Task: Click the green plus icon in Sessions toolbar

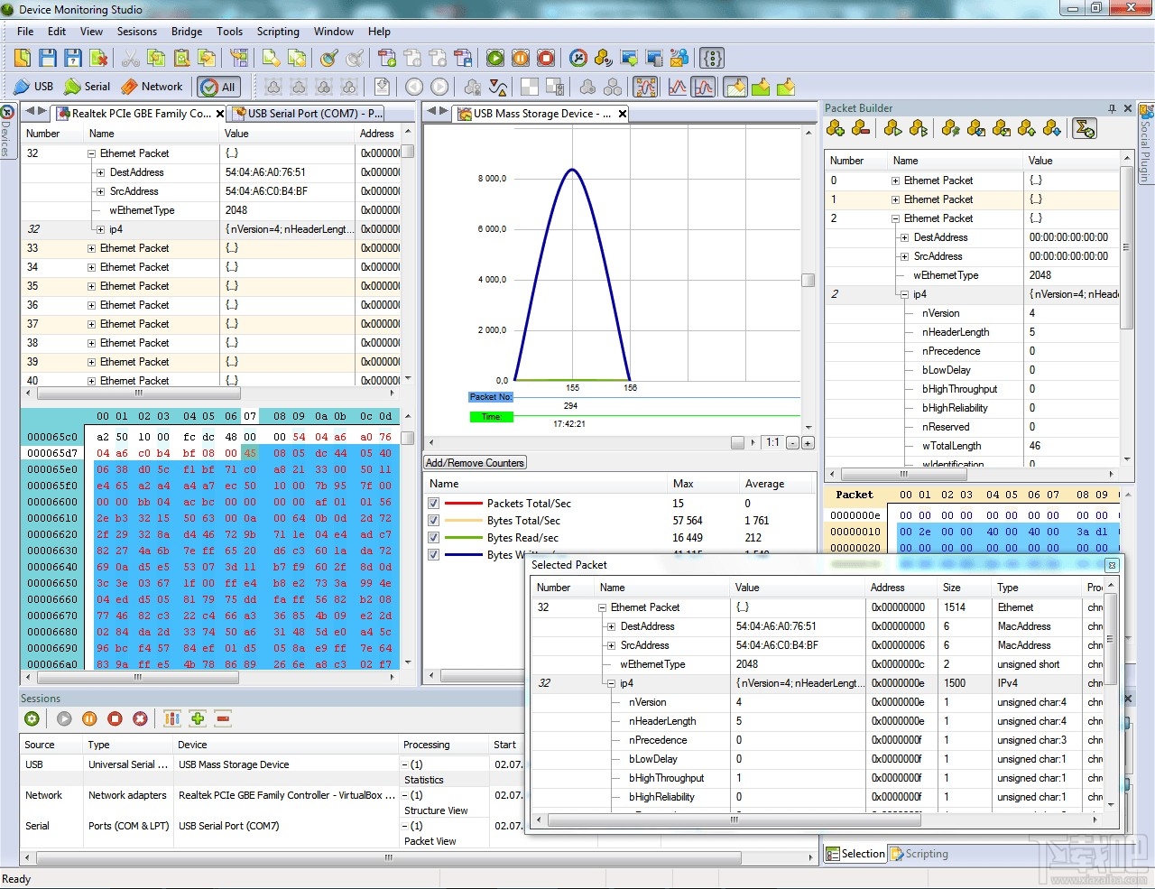Action: pos(198,718)
